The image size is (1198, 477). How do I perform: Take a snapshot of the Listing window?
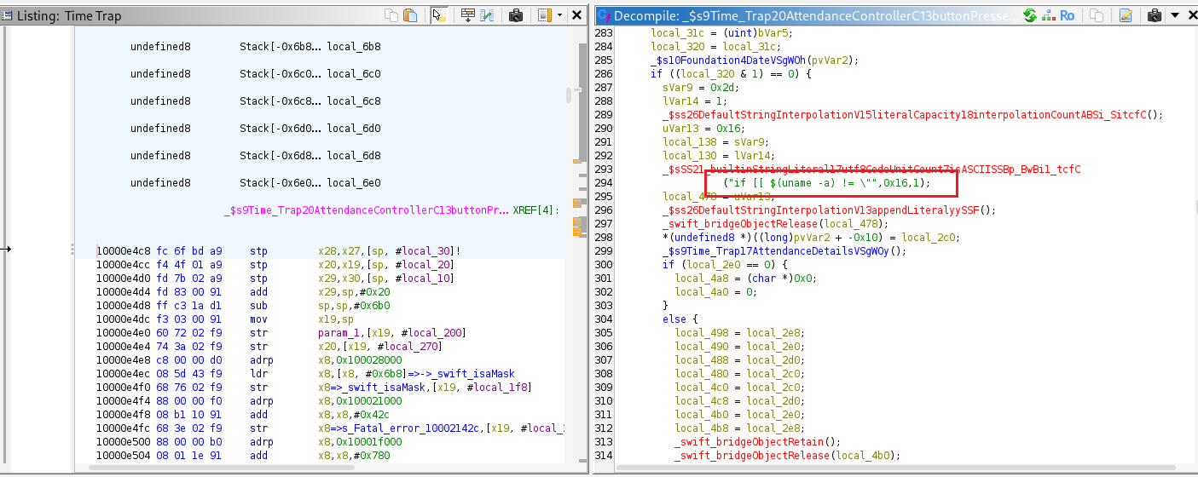click(x=516, y=15)
